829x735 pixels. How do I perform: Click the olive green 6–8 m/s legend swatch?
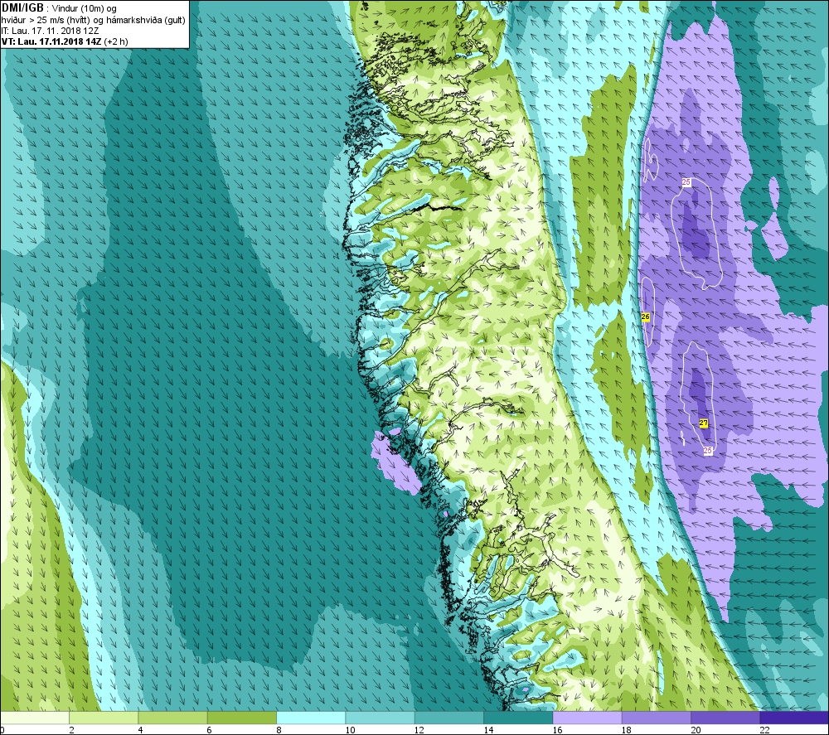(242, 718)
